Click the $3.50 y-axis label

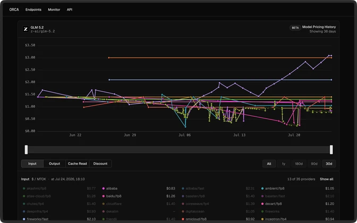[30, 45]
